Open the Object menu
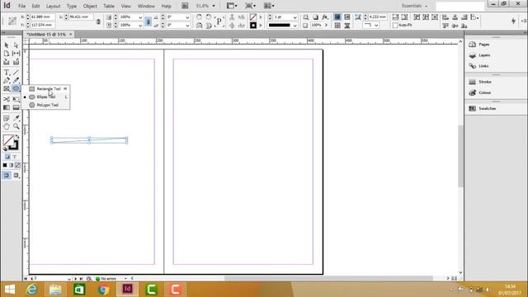528x297 pixels. click(x=90, y=6)
